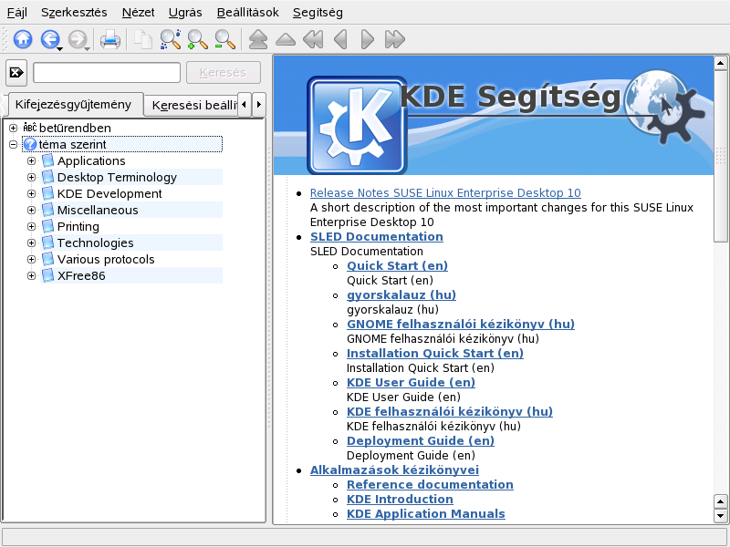Expand the Printing node
The height and width of the screenshot is (547, 730).
click(x=31, y=226)
